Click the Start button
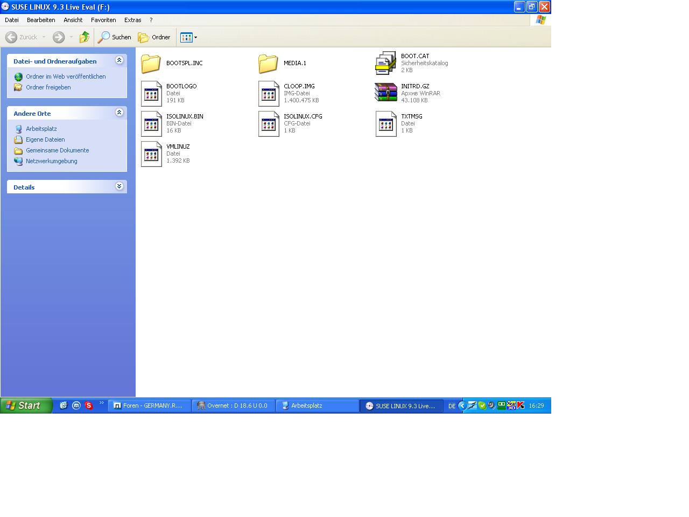 click(x=26, y=406)
